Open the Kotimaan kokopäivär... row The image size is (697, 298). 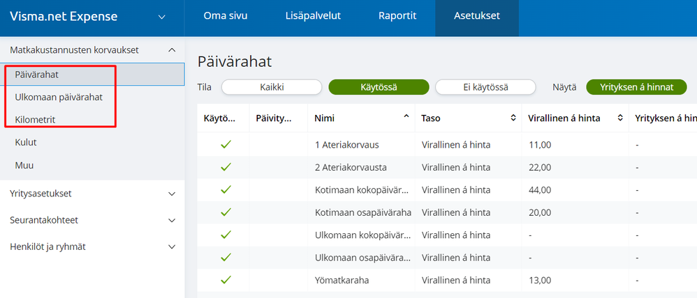click(447, 190)
